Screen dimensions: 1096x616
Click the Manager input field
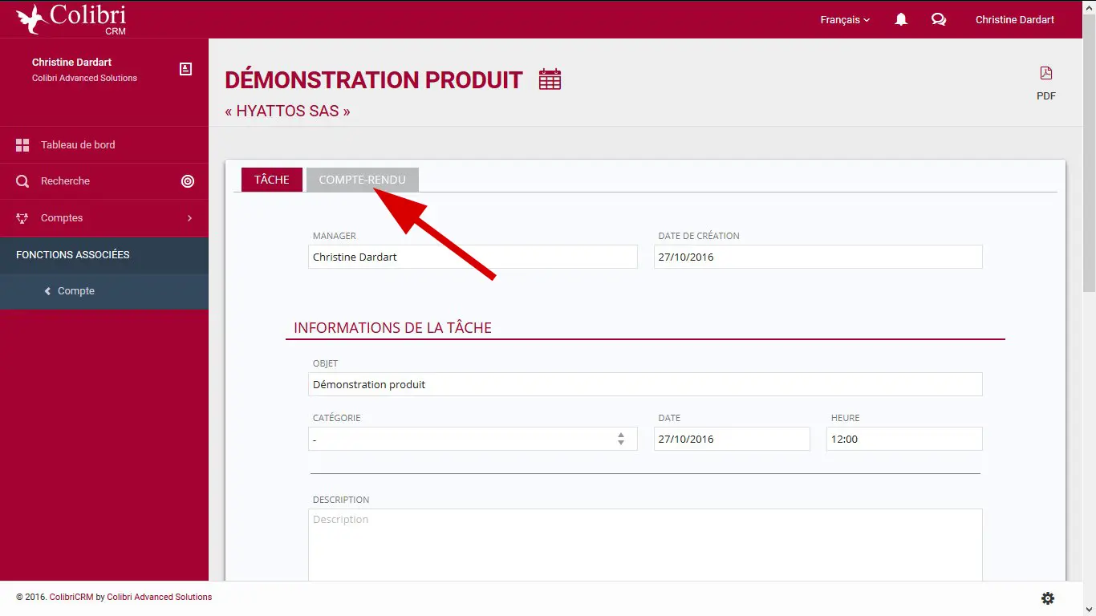point(473,257)
